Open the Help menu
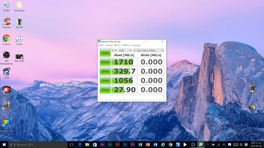The image size is (264, 148). tap(126, 45)
